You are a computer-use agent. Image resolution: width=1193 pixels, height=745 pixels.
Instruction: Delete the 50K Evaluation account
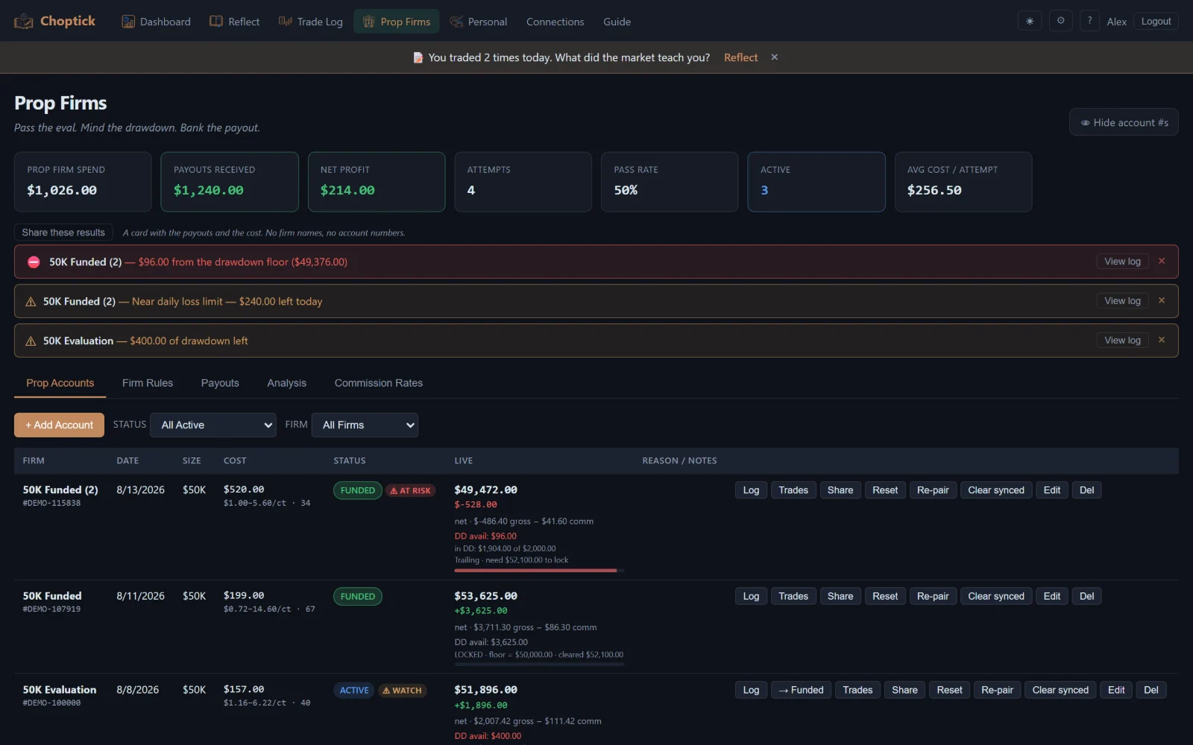pyautogui.click(x=1150, y=690)
